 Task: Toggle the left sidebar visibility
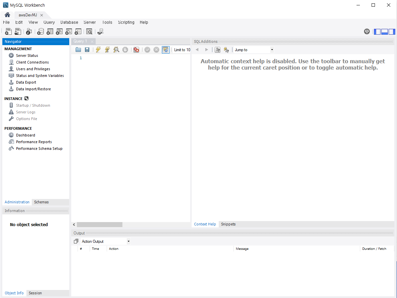tap(377, 32)
